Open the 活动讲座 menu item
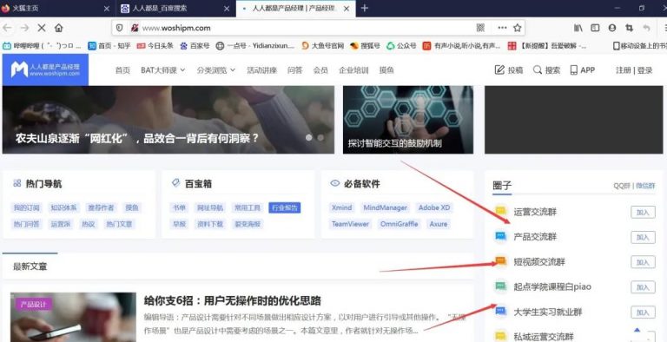The width and height of the screenshot is (667, 342). tap(261, 70)
